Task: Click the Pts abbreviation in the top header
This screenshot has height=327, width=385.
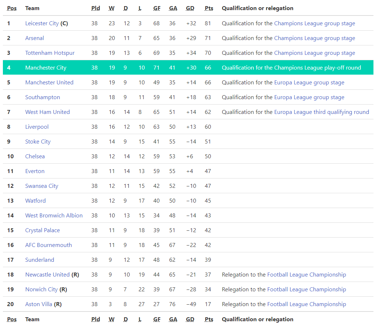Action: click(x=209, y=8)
